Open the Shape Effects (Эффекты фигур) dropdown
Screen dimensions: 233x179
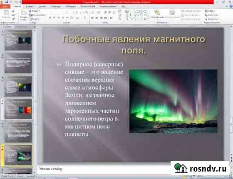191,19
